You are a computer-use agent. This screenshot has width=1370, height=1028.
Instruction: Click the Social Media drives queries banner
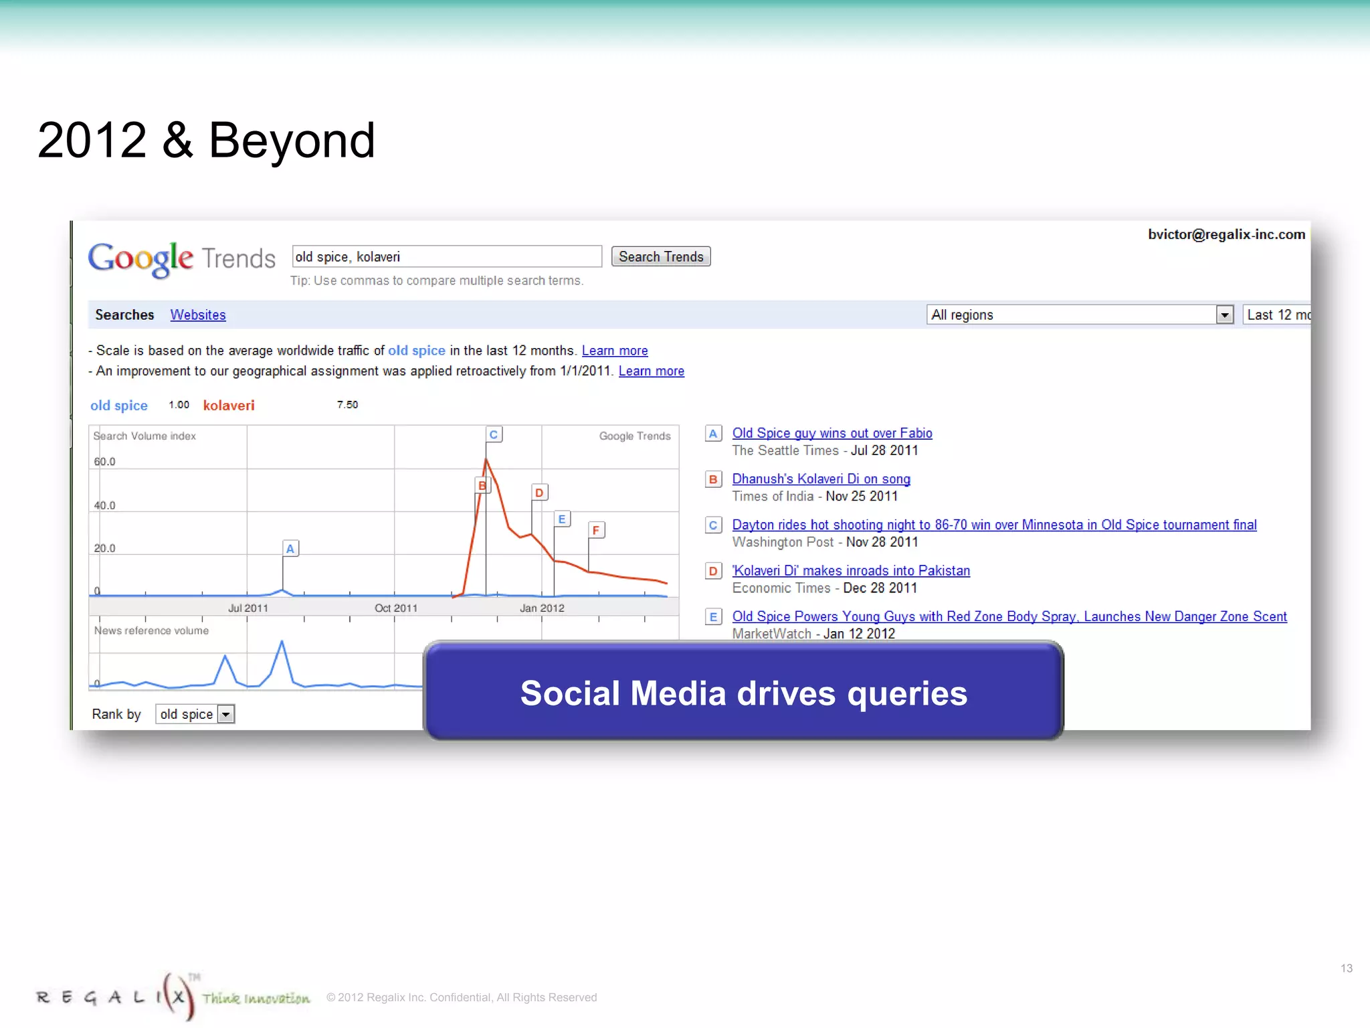744,691
